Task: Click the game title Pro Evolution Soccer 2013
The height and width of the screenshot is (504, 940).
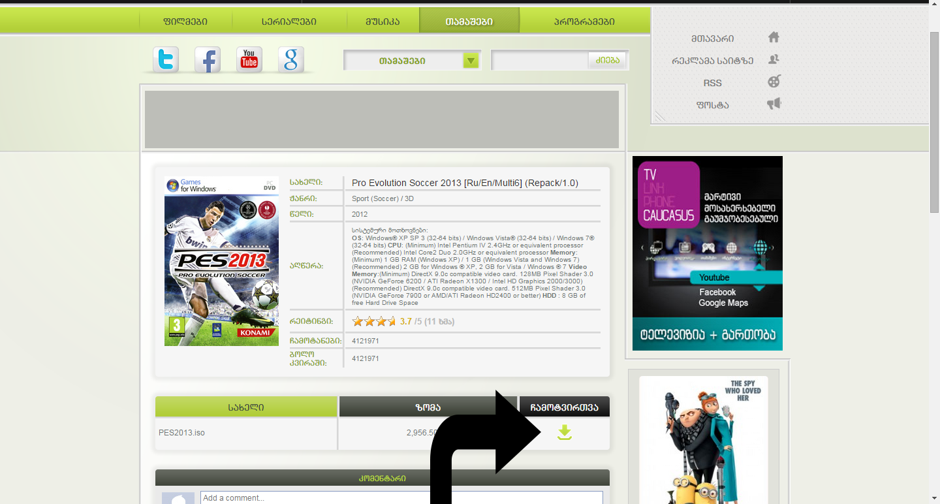Action: pyautogui.click(x=465, y=183)
